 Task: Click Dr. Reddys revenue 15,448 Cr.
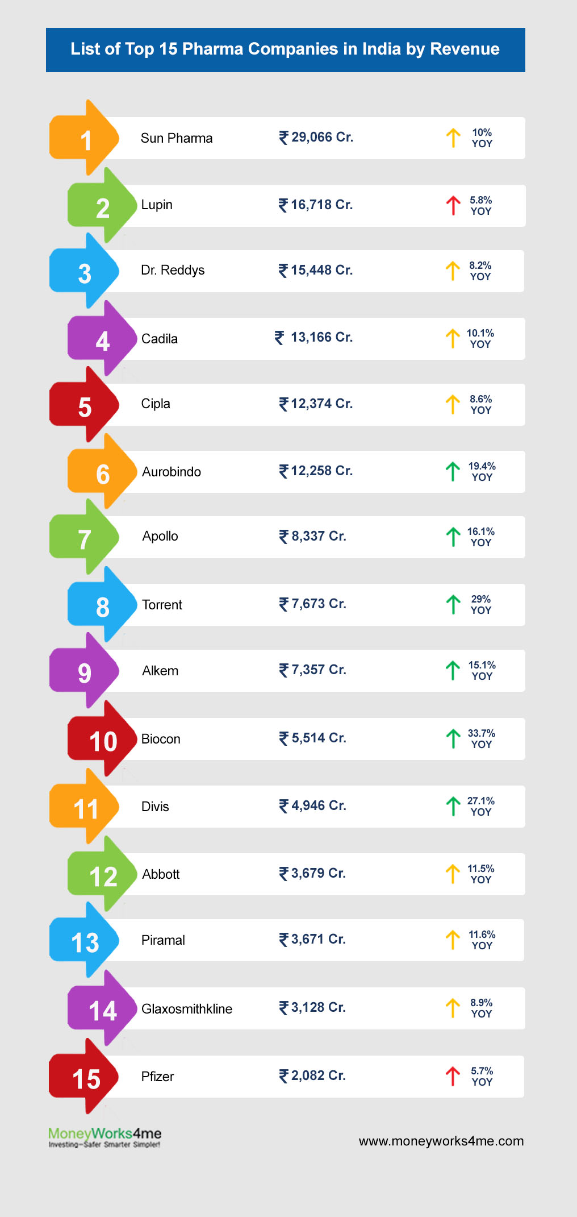coord(321,270)
